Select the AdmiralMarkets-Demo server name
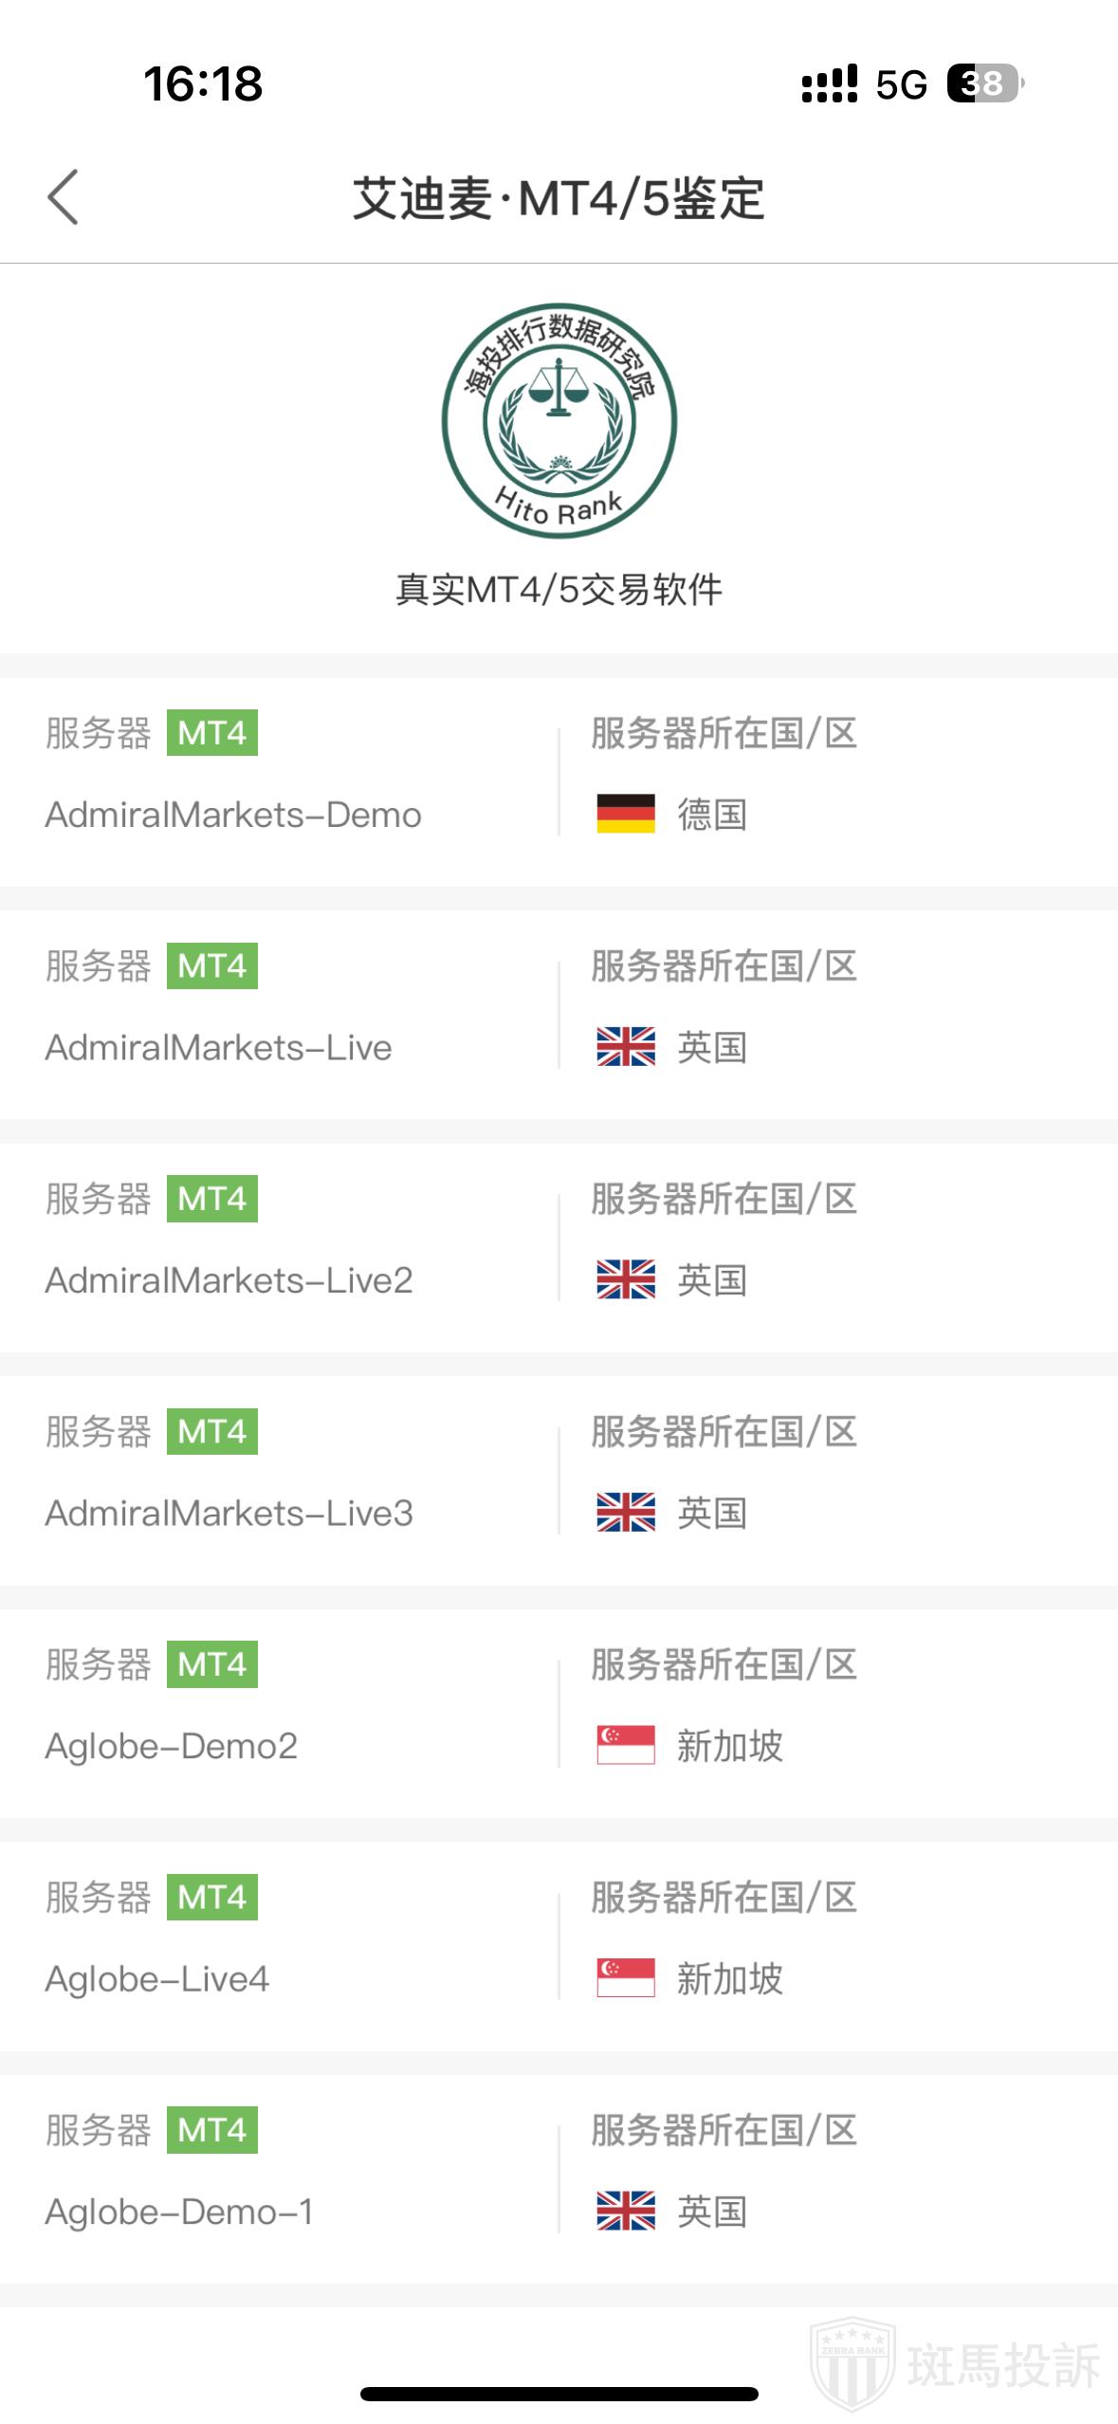Image resolution: width=1118 pixels, height=2424 pixels. point(233,815)
